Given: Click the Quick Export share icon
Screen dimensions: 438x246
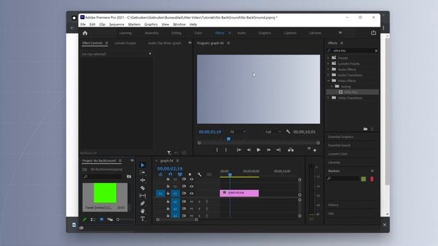Looking at the screenshot, I should click(x=374, y=33).
